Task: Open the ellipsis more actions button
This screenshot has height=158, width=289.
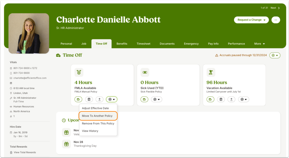Action: coord(276,20)
